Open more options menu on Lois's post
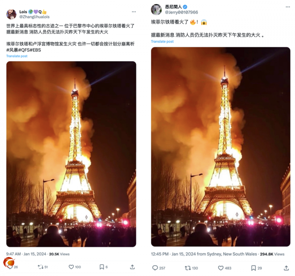295x276 pixels. [134, 12]
